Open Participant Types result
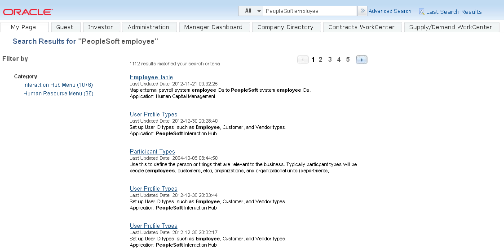The width and height of the screenshot is (504, 252). pos(152,151)
